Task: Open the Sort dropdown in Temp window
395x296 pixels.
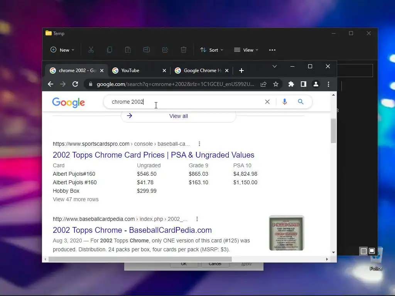Action: click(212, 50)
